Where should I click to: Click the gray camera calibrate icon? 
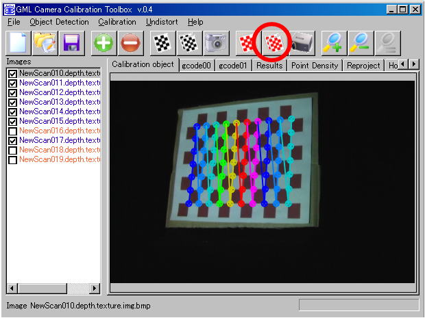coord(216,43)
